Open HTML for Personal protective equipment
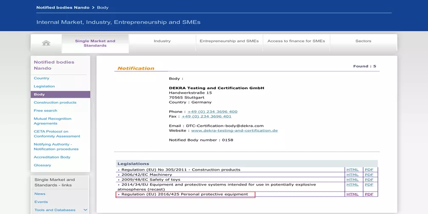Viewport: 428px width, 214px height. coord(352,194)
